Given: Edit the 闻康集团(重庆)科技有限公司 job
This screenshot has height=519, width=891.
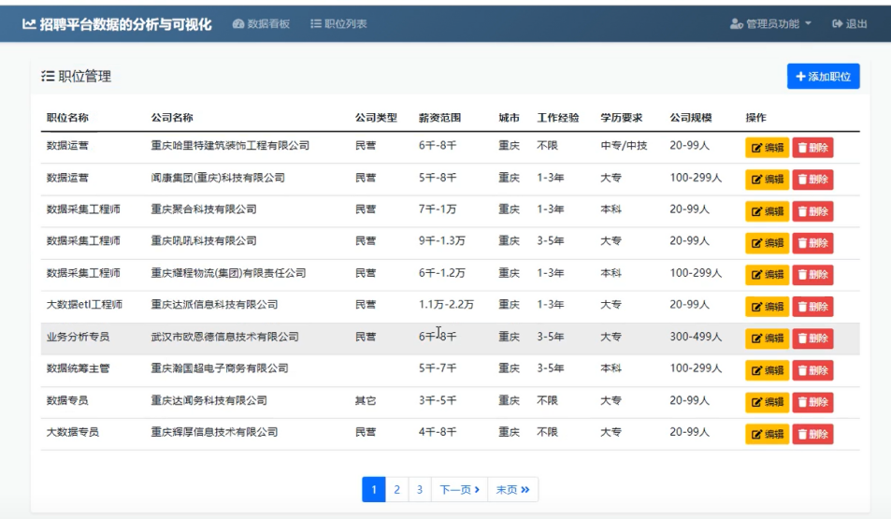Looking at the screenshot, I should pyautogui.click(x=768, y=180).
